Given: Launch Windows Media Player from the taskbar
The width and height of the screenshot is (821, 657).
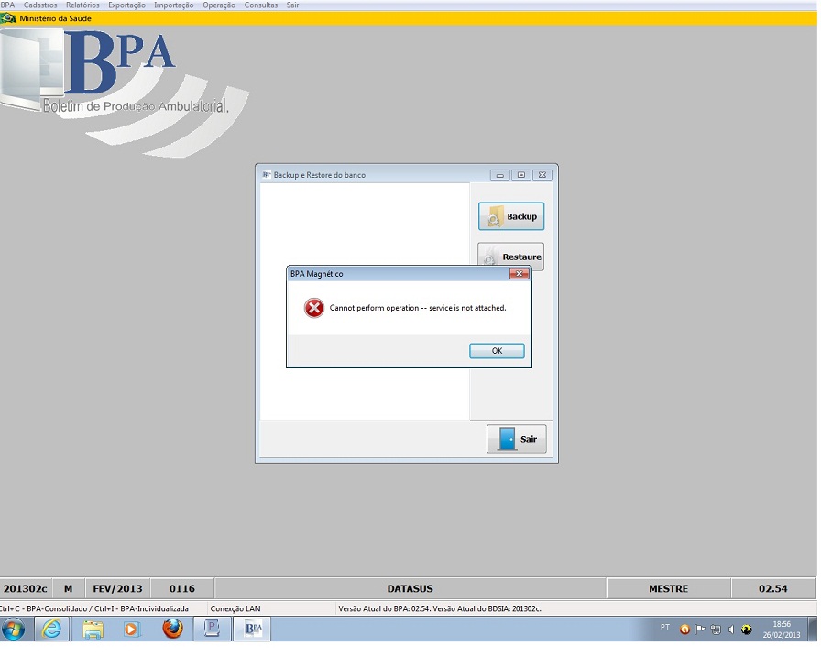Looking at the screenshot, I should pos(131,629).
